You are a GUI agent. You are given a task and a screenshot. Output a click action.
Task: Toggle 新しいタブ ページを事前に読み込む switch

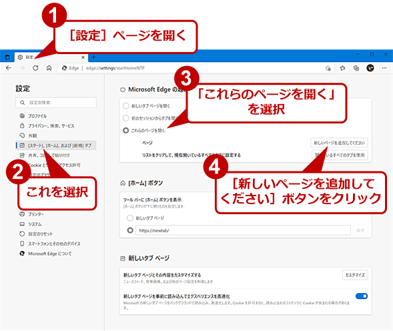(x=362, y=296)
